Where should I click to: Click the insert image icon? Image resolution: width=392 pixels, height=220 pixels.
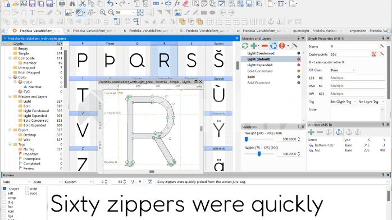pos(178,12)
